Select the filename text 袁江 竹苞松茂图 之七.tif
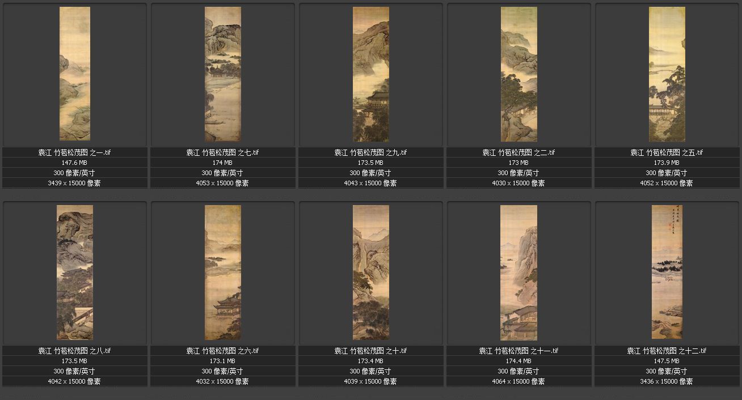 tap(222, 152)
